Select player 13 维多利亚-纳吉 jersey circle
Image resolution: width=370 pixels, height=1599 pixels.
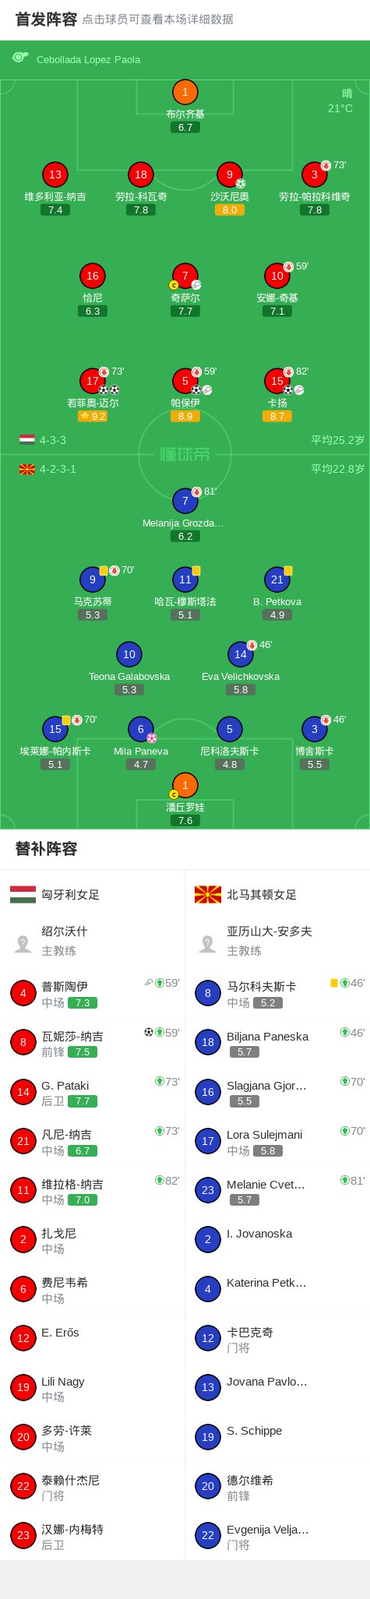coord(55,174)
